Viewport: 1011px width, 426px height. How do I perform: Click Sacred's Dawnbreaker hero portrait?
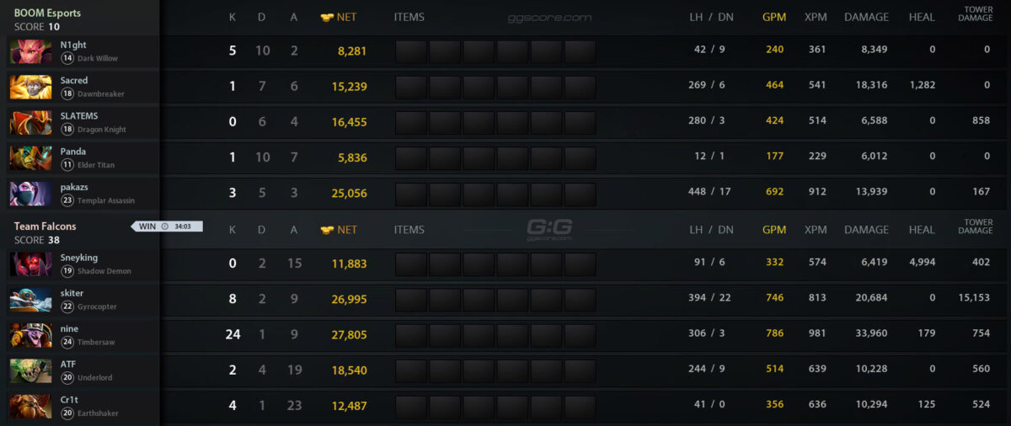coord(30,87)
